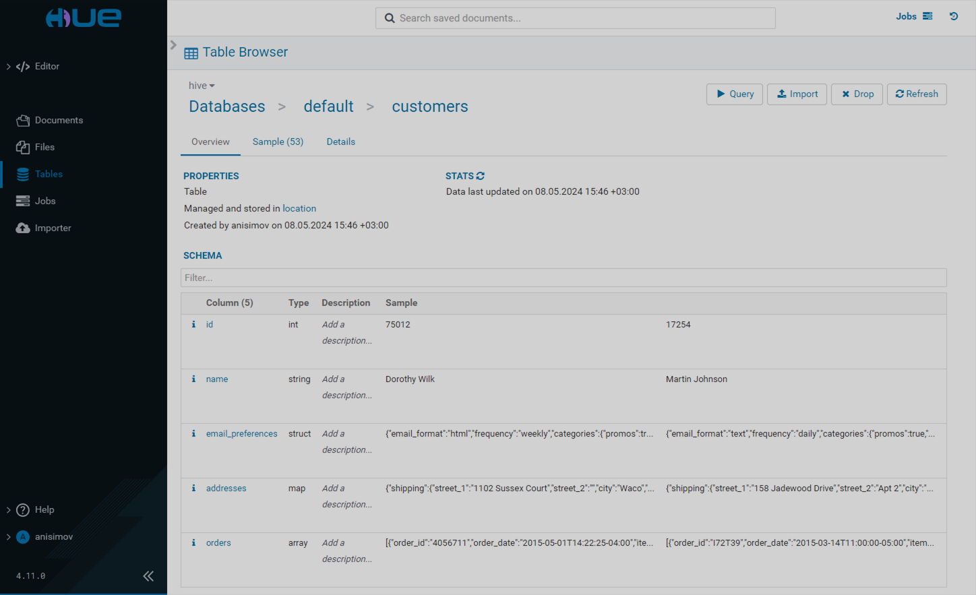Select the Tables menu item label
Screen dimensions: 976x595
(49, 174)
